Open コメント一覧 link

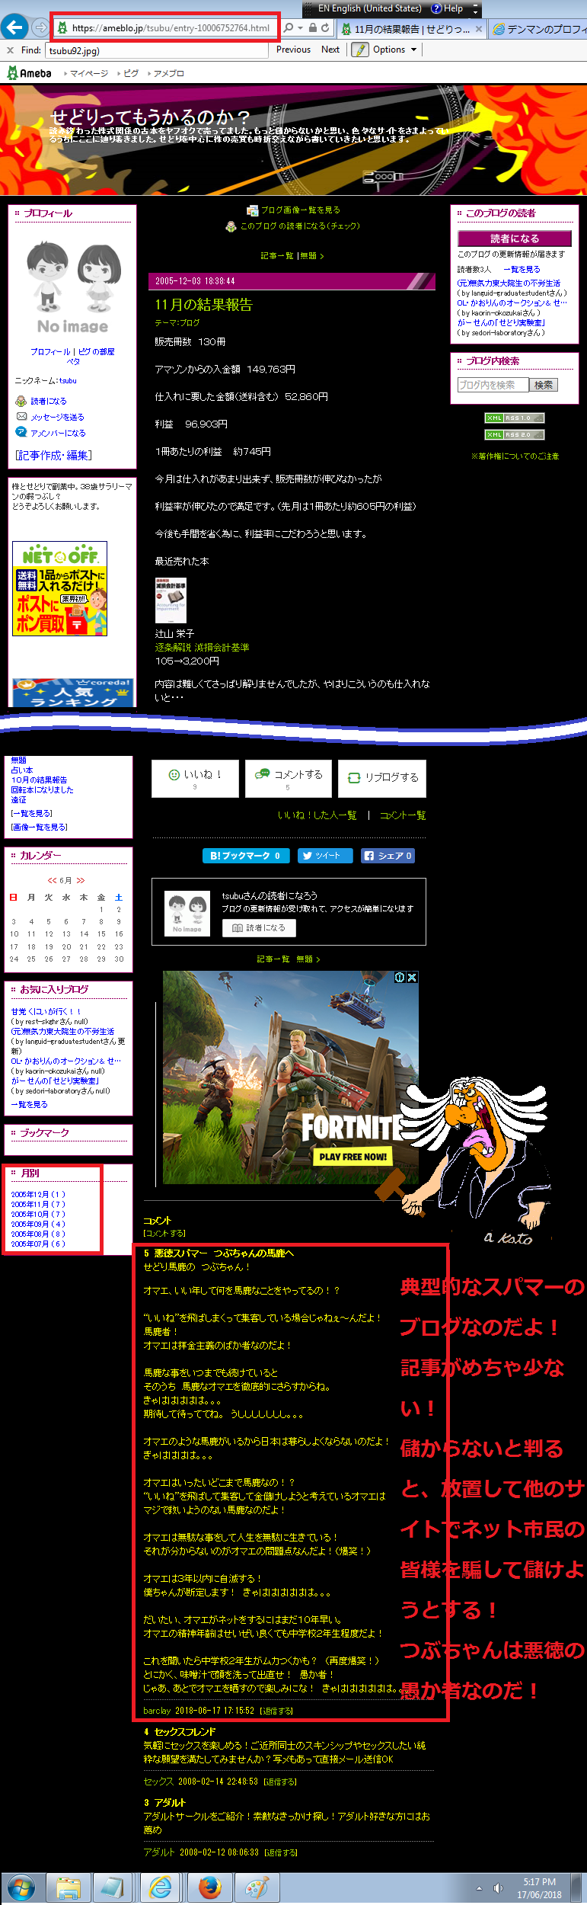coord(403,815)
